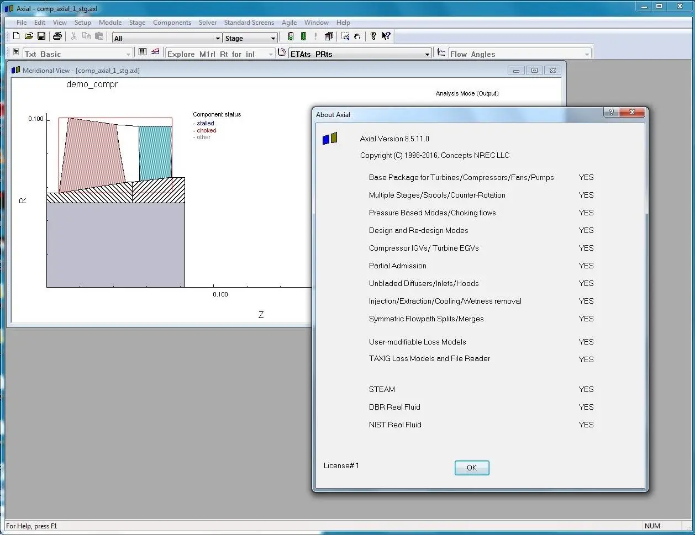Click OK in the About Axial dialog
The height and width of the screenshot is (535, 695).
tap(472, 468)
